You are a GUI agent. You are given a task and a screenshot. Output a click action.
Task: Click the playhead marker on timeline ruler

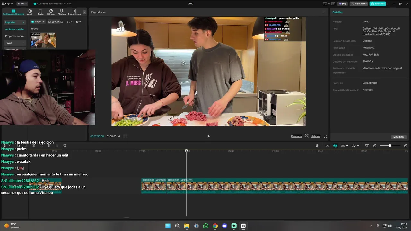click(186, 151)
